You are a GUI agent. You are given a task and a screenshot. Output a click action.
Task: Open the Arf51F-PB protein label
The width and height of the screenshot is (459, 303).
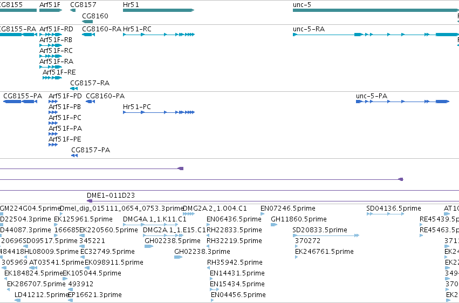pos(64,107)
